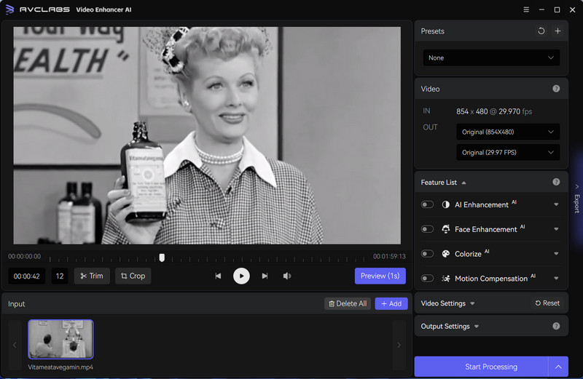Open Start Processing options arrow
Viewport: 583px width, 379px height.
point(558,367)
